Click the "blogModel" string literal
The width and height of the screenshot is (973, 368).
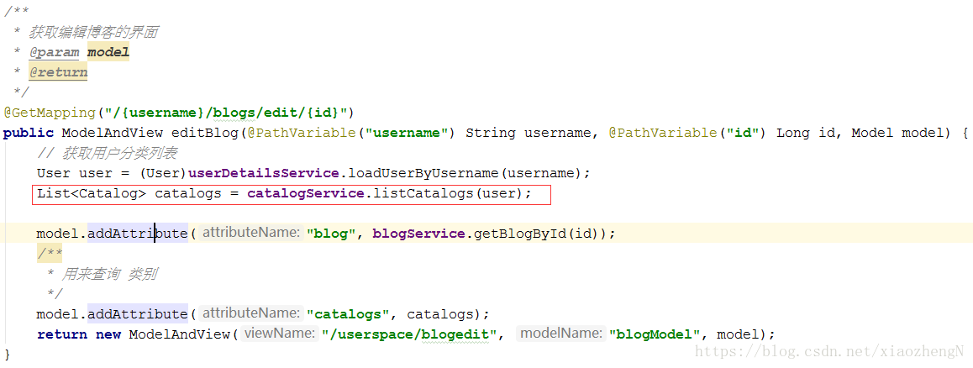(655, 334)
